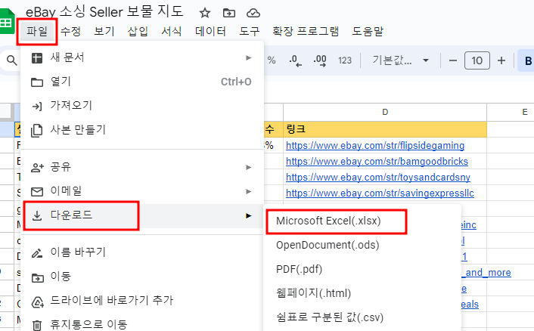Open the 123 number format menu
The width and height of the screenshot is (534, 331).
[345, 60]
